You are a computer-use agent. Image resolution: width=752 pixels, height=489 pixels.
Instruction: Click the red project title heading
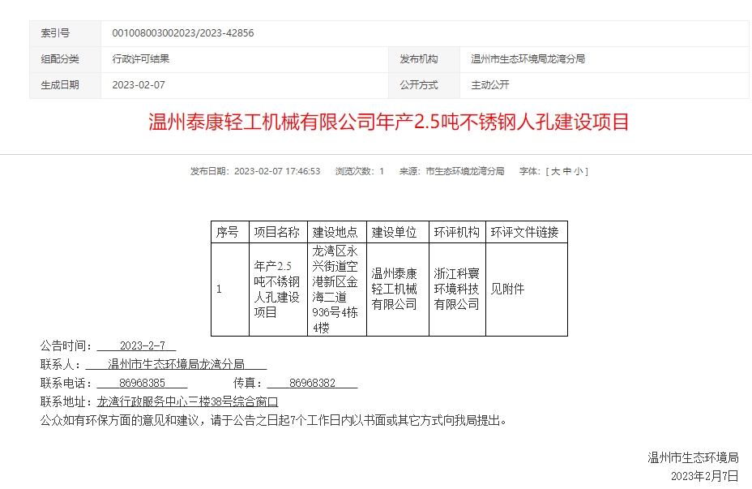pyautogui.click(x=389, y=122)
